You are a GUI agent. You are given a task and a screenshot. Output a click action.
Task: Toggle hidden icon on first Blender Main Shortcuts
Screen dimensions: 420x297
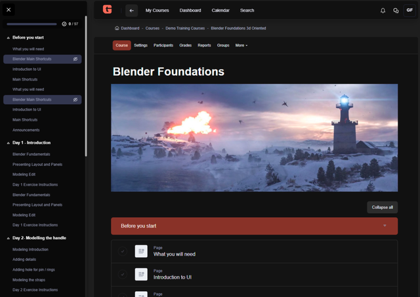[75, 59]
